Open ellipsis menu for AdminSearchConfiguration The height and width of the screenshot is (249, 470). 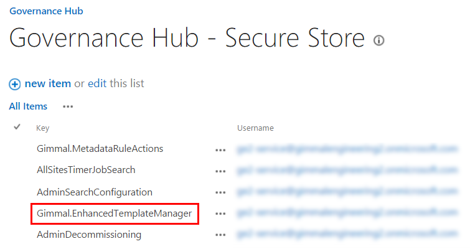click(220, 193)
